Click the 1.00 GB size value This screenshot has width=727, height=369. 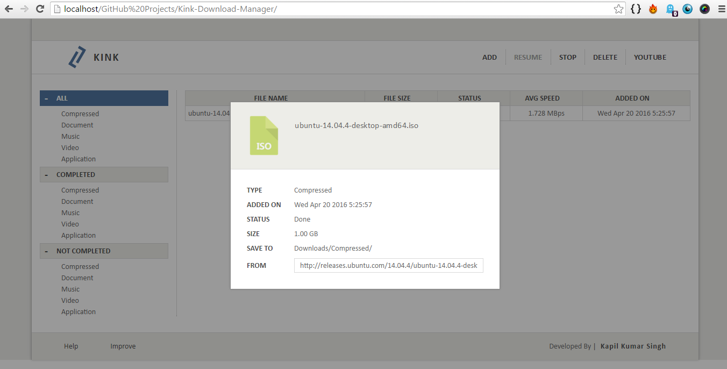tap(306, 233)
